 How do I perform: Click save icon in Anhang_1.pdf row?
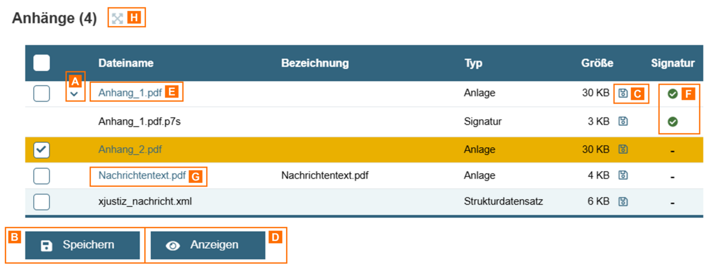[623, 93]
